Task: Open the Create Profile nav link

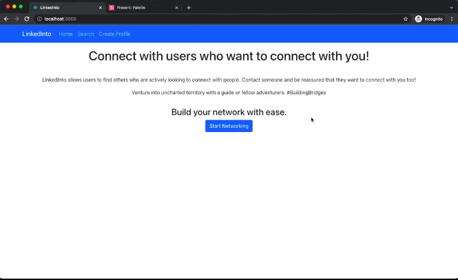Action: [114, 34]
